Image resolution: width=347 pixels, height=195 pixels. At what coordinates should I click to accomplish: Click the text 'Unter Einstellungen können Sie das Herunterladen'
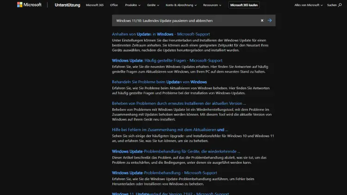click(x=151, y=40)
